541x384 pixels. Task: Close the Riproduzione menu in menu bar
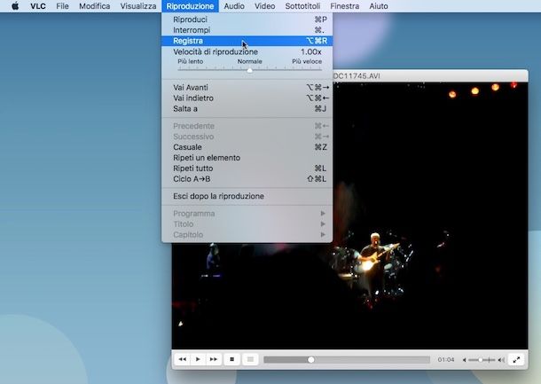pyautogui.click(x=190, y=6)
